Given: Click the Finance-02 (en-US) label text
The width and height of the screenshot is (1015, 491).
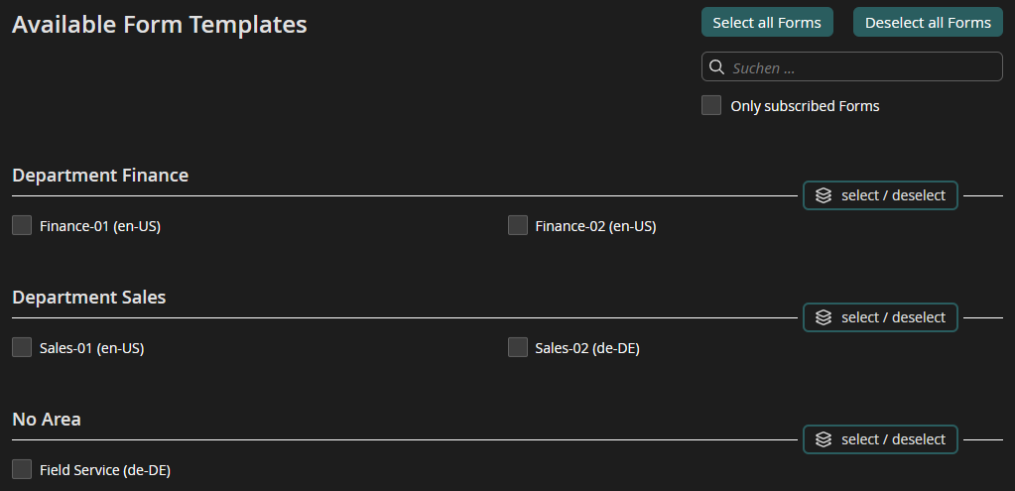Looking at the screenshot, I should point(595,226).
